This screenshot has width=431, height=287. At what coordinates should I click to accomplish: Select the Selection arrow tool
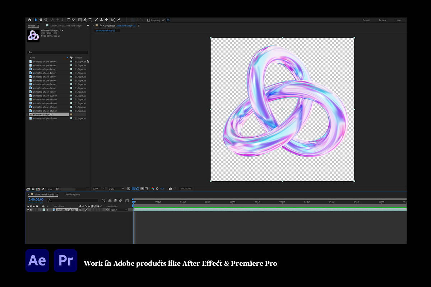point(36,20)
